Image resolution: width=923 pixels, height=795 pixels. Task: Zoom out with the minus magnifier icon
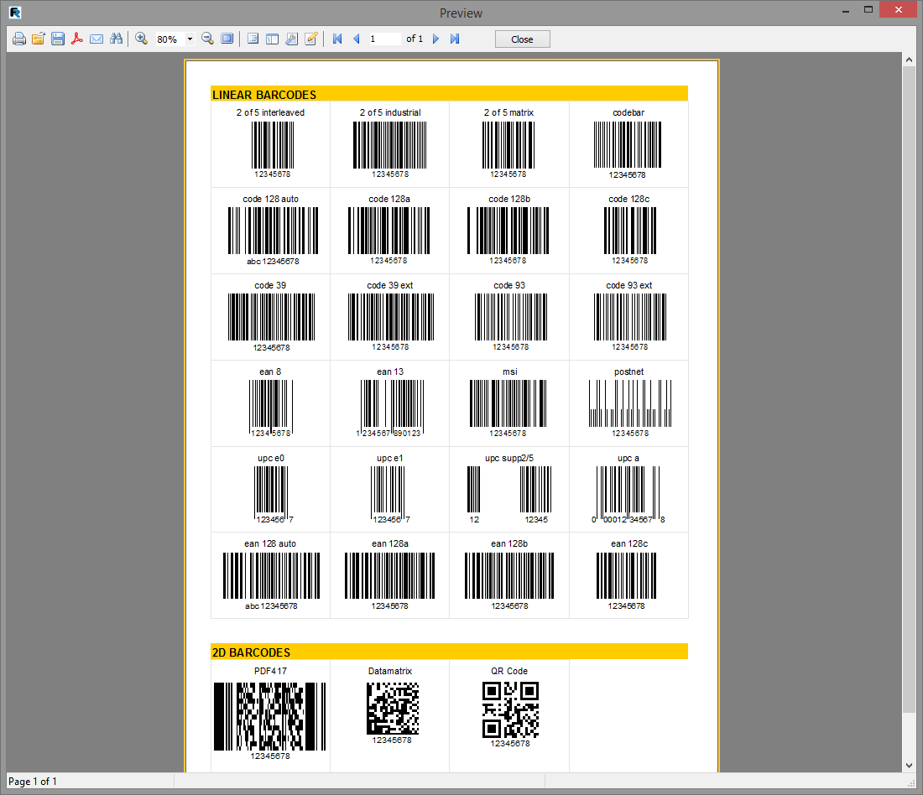(x=207, y=39)
